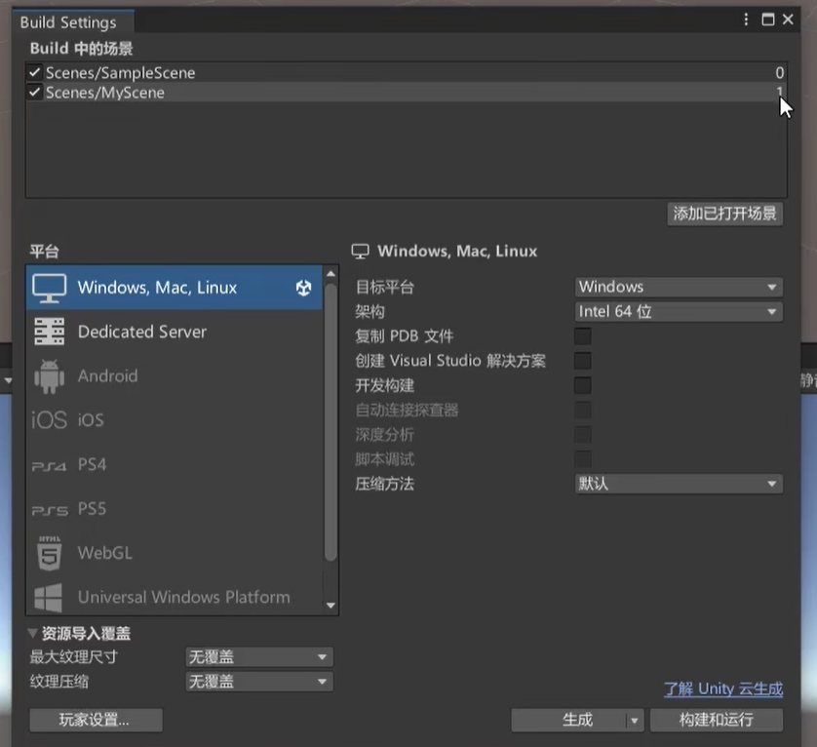Open the 了解 Unity 云生成 link
The image size is (817, 747).
[723, 689]
